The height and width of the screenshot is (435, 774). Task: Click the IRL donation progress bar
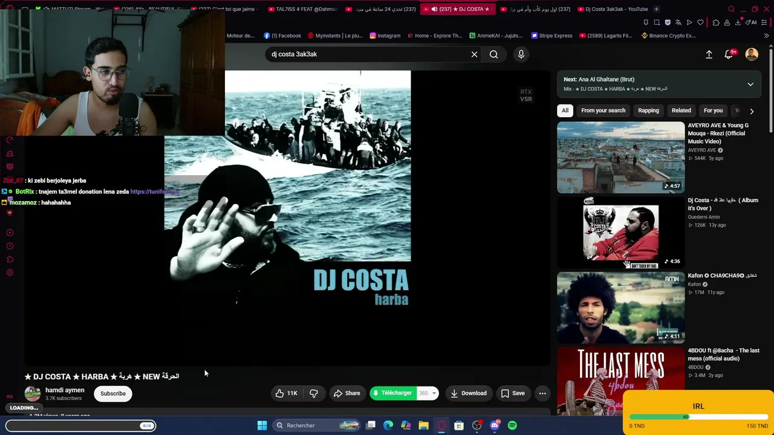tap(698, 417)
